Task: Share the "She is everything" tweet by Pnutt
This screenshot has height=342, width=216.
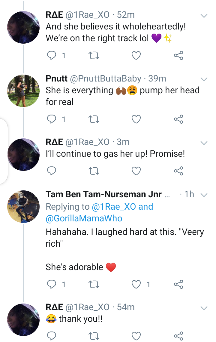Action: click(178, 119)
